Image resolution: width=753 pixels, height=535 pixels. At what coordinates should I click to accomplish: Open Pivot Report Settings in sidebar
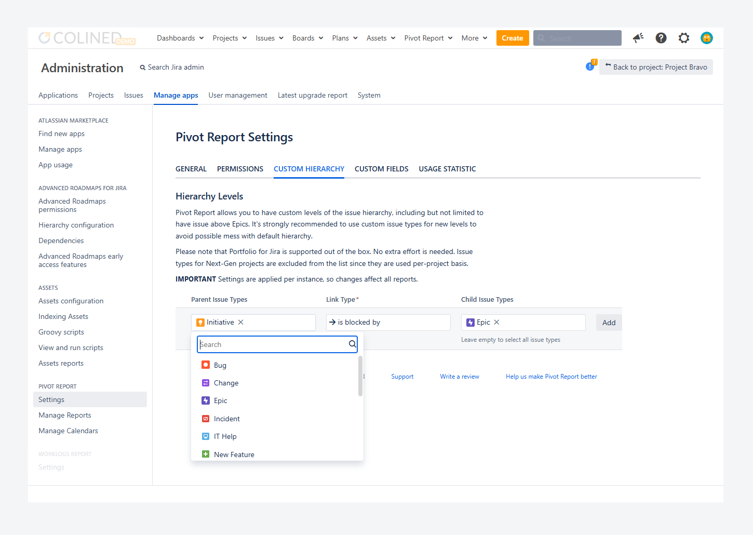(x=90, y=399)
